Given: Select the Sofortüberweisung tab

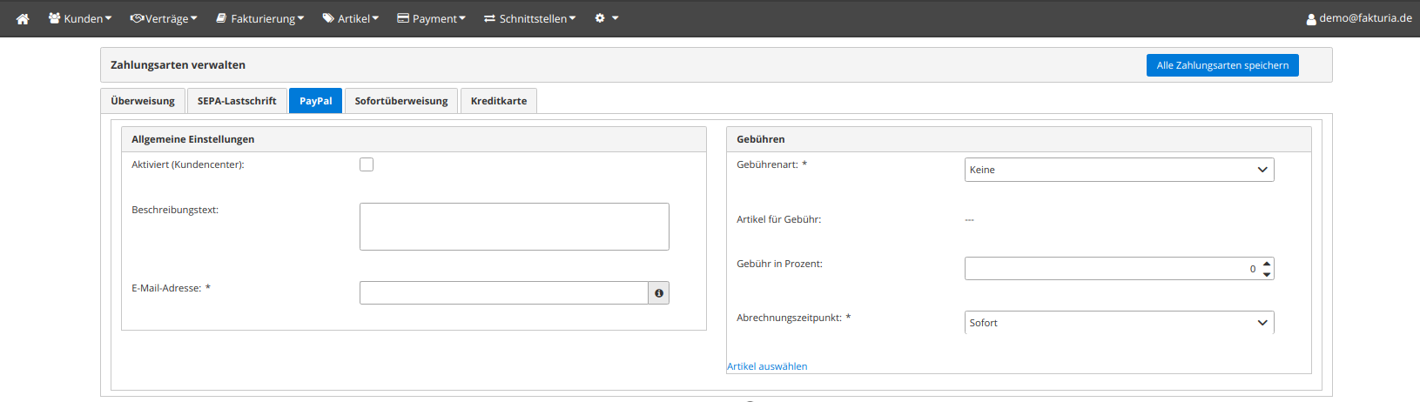Looking at the screenshot, I should click(x=401, y=101).
